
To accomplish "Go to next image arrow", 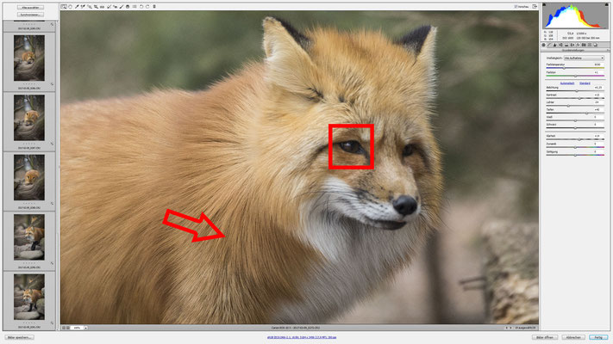I will 510,328.
